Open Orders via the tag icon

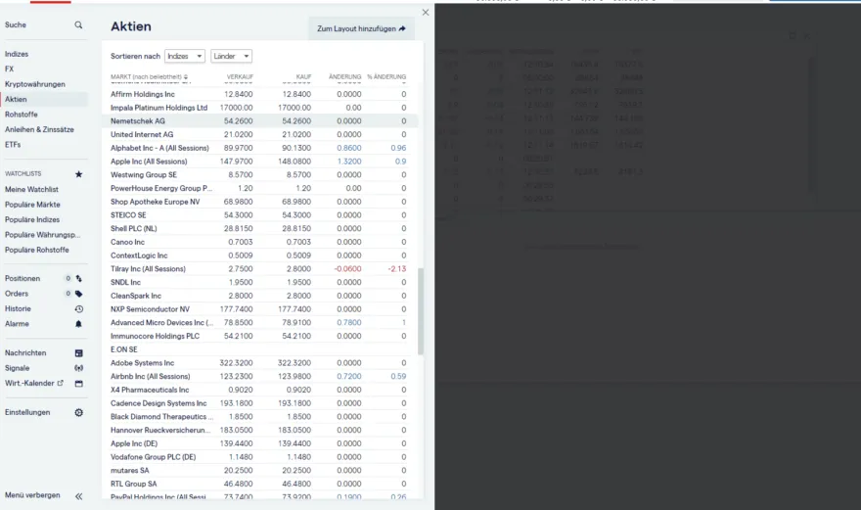click(x=79, y=294)
